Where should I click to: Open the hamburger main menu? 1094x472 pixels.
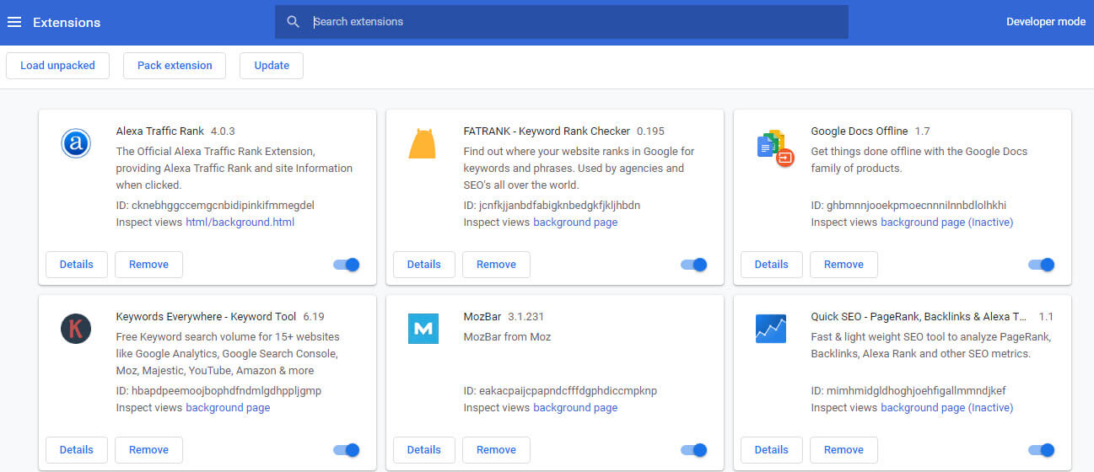[x=13, y=22]
